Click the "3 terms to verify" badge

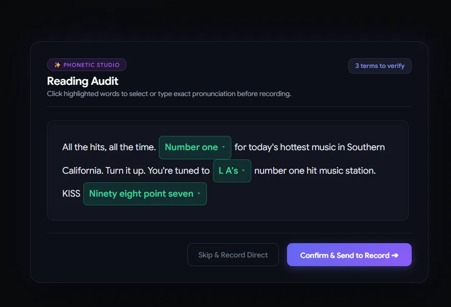(379, 66)
